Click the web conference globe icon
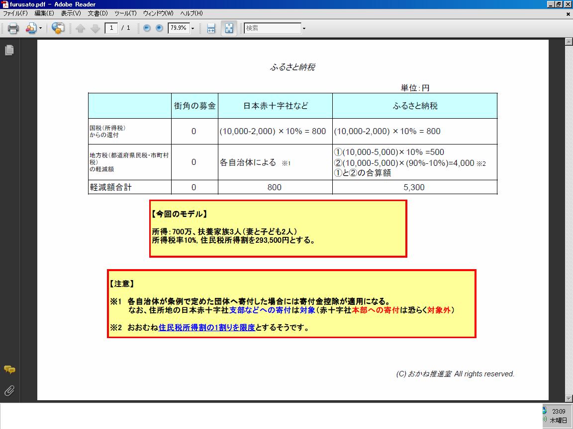The height and width of the screenshot is (429, 573). [58, 28]
